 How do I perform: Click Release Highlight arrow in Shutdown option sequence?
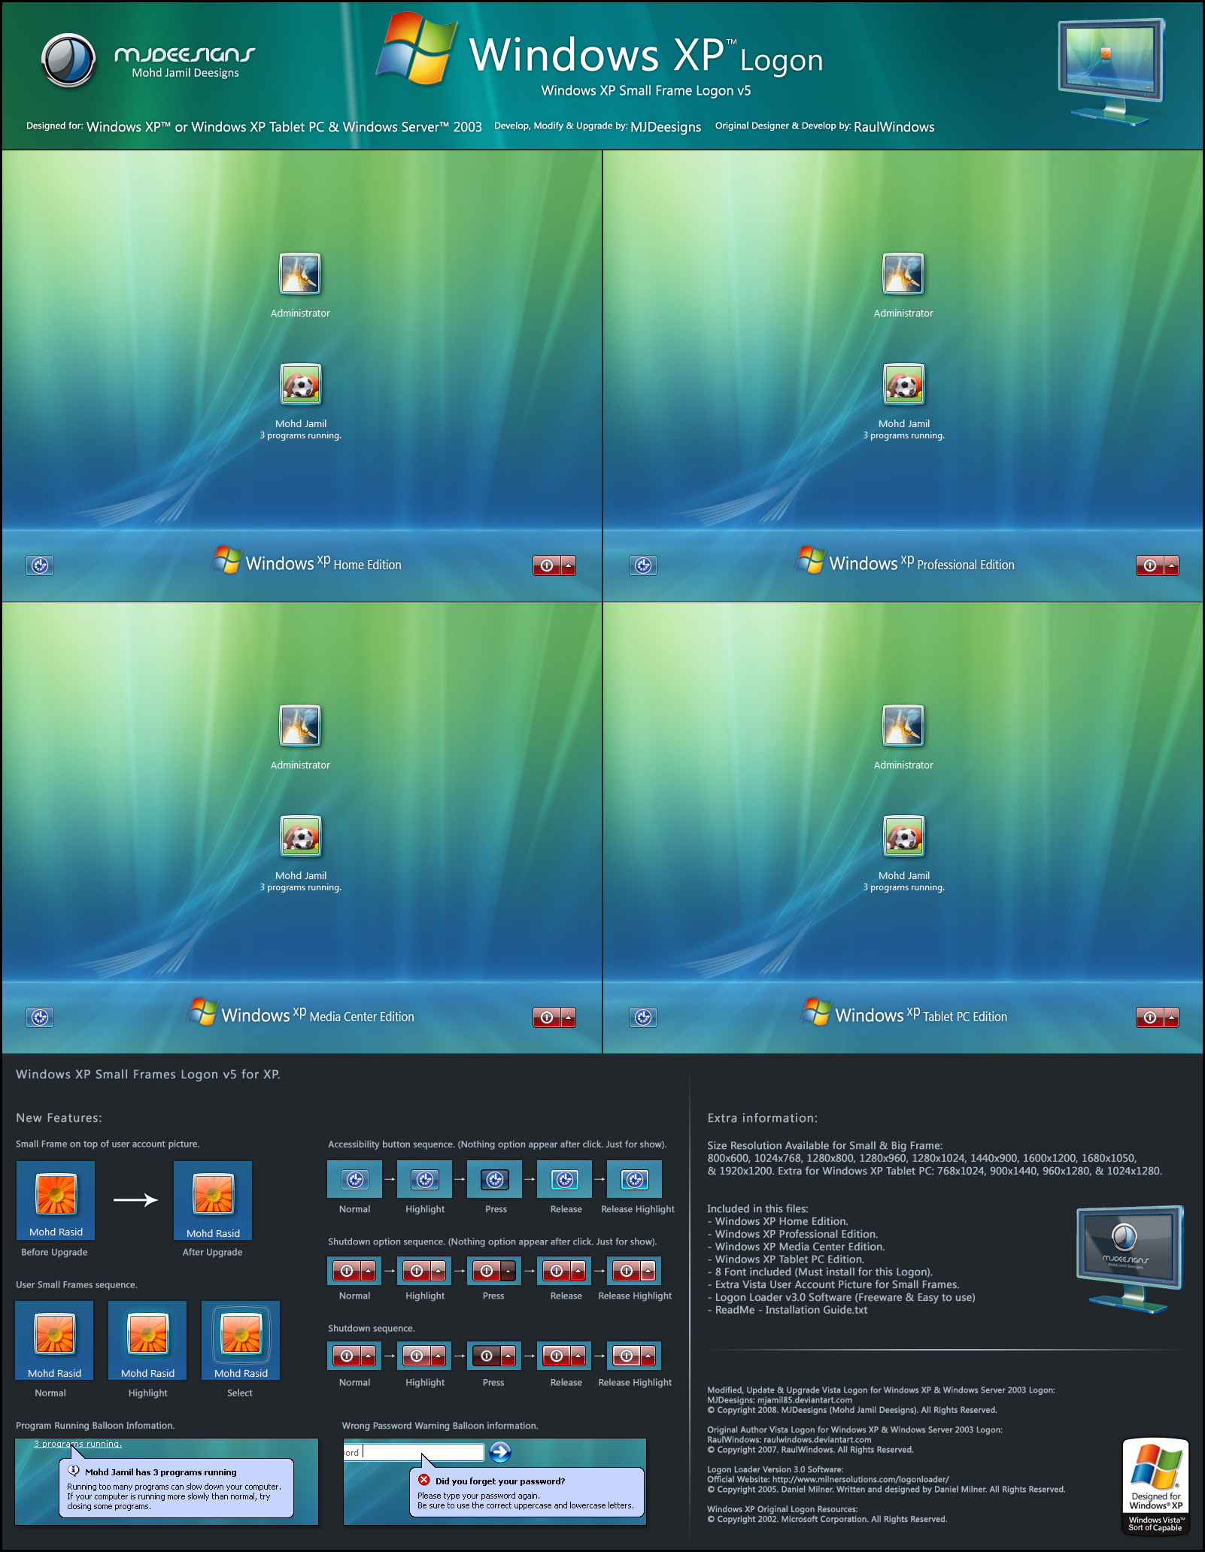click(648, 1271)
